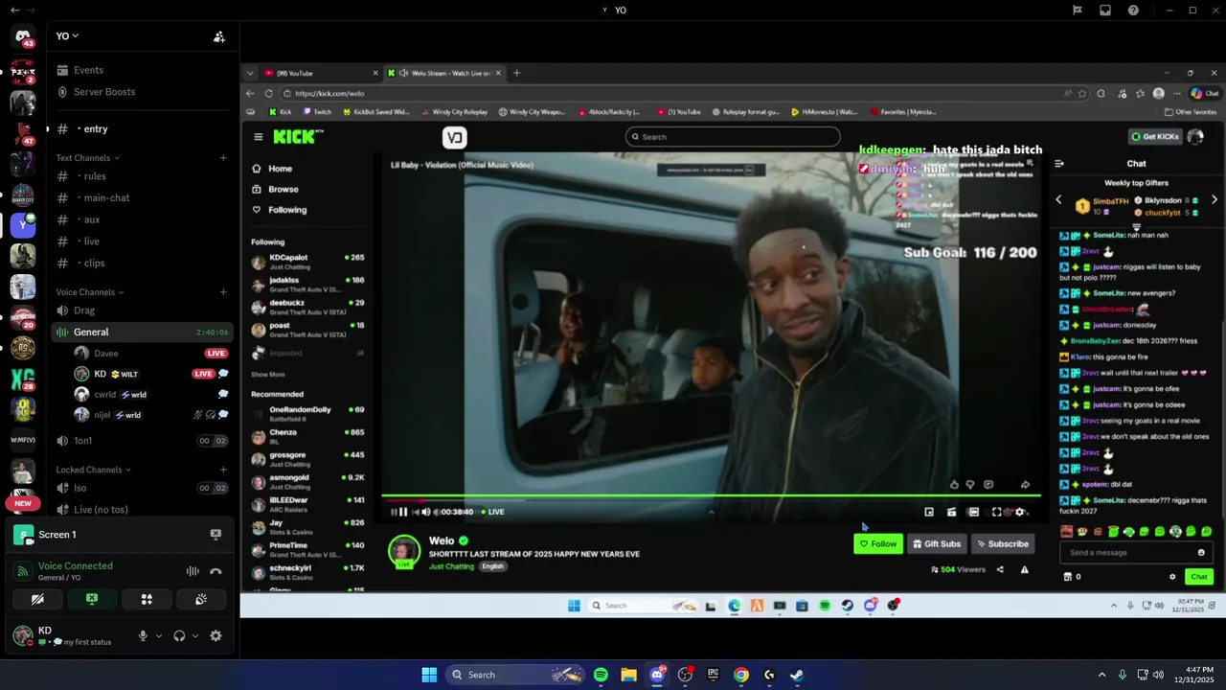Share the Welo stream

tap(1000, 569)
